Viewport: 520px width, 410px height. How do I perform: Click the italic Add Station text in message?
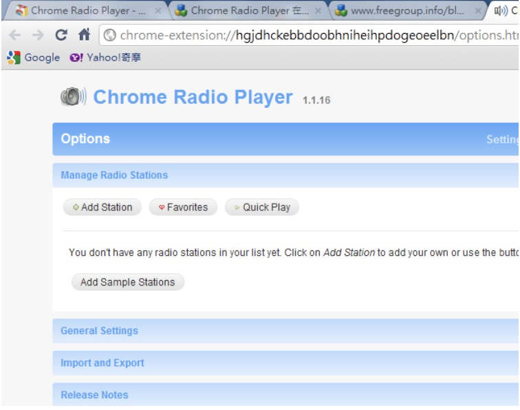point(349,252)
